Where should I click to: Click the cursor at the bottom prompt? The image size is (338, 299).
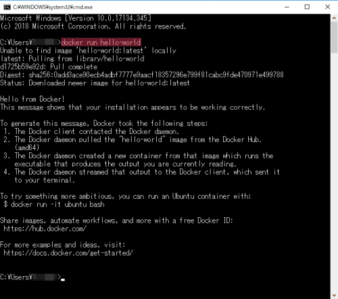click(x=63, y=279)
